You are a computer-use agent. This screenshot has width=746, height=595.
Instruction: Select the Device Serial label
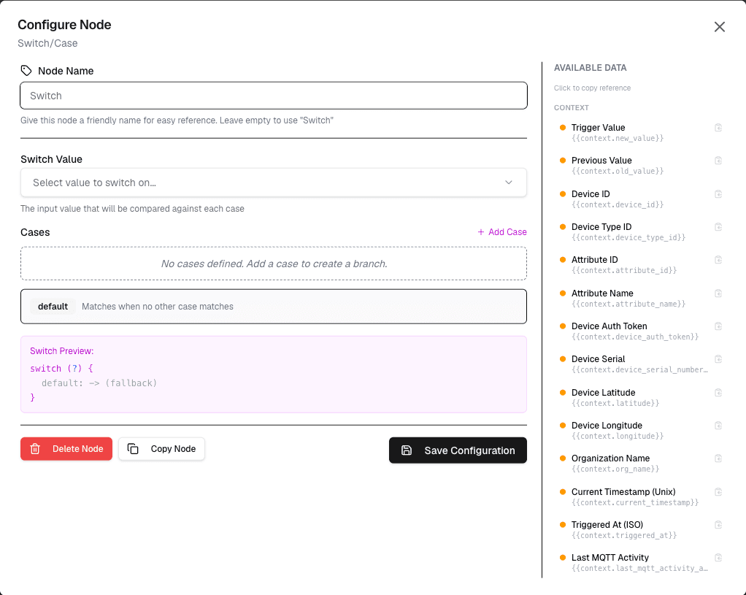tap(598, 359)
